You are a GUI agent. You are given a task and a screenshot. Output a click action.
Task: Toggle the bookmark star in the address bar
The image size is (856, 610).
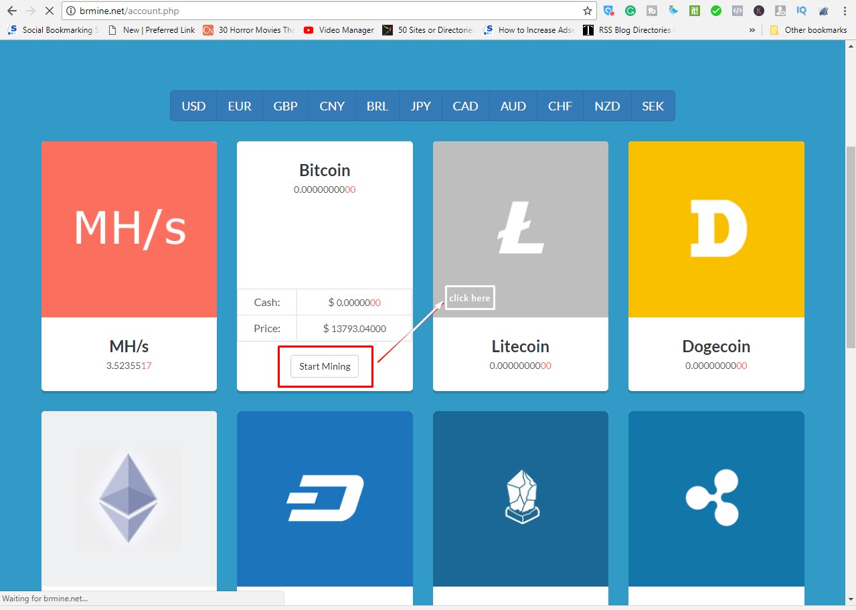[587, 10]
